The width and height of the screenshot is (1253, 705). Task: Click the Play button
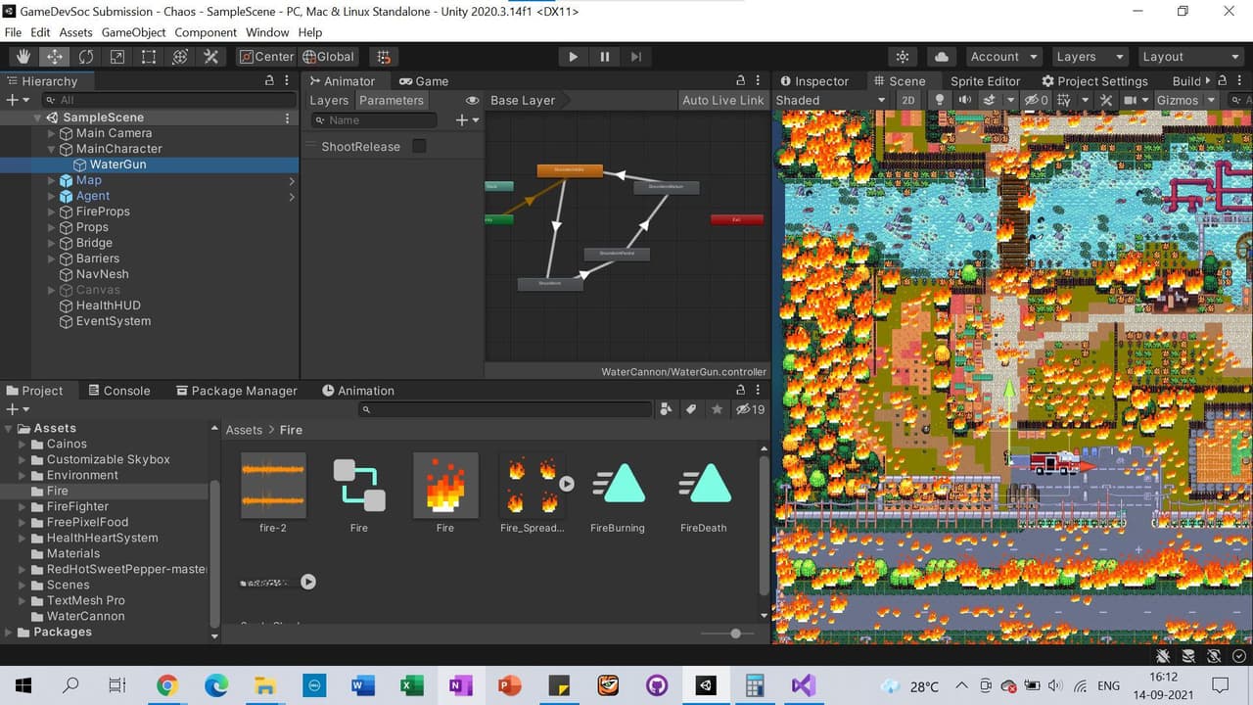pyautogui.click(x=574, y=57)
